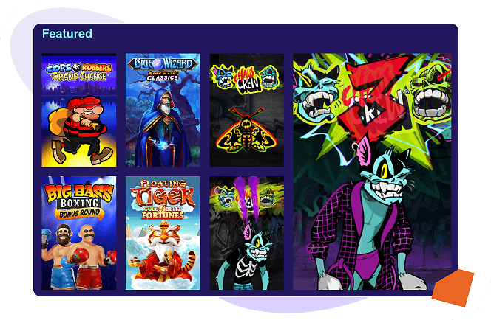The height and width of the screenshot is (320, 491).
Task: Open Big Bass Boxing Bonus Round tile
Action: 79,233
